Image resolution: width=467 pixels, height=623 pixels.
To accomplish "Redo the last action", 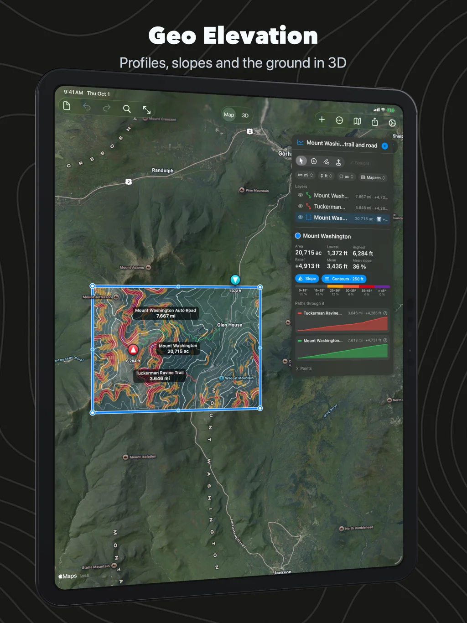I will (107, 108).
